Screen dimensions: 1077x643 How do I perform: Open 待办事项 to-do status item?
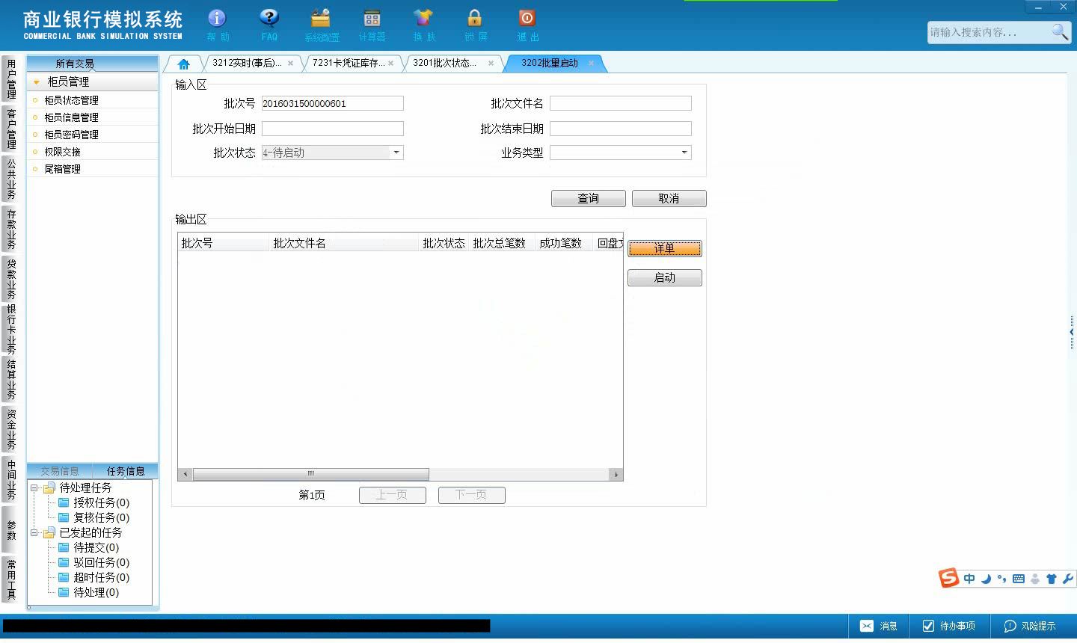coord(949,626)
